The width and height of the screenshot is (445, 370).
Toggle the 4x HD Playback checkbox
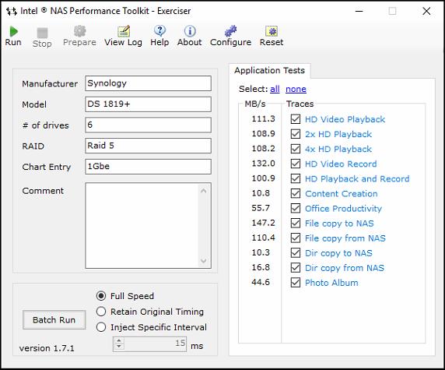tap(296, 149)
